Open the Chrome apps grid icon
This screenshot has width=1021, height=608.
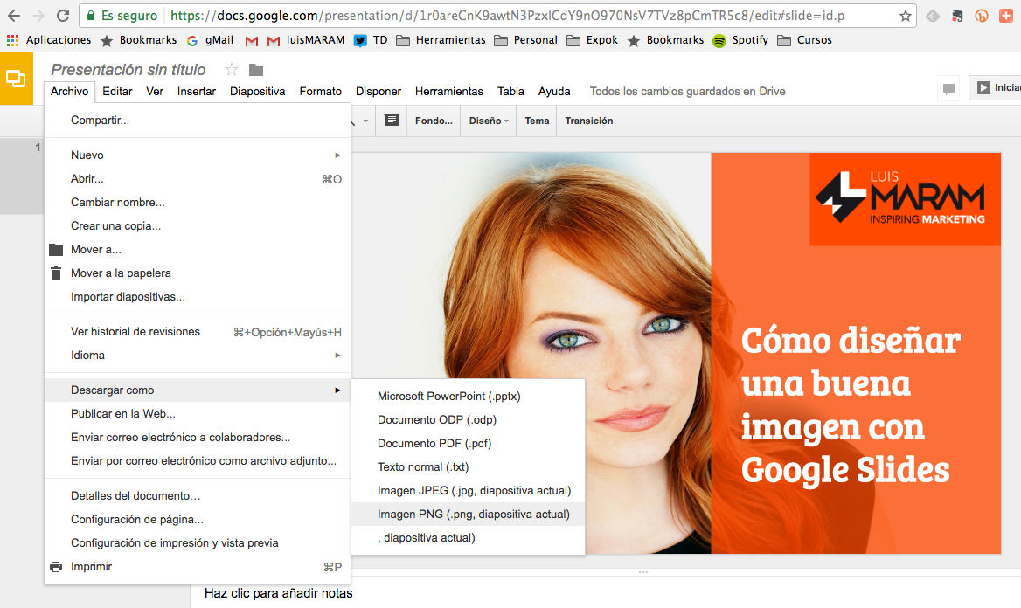(14, 39)
